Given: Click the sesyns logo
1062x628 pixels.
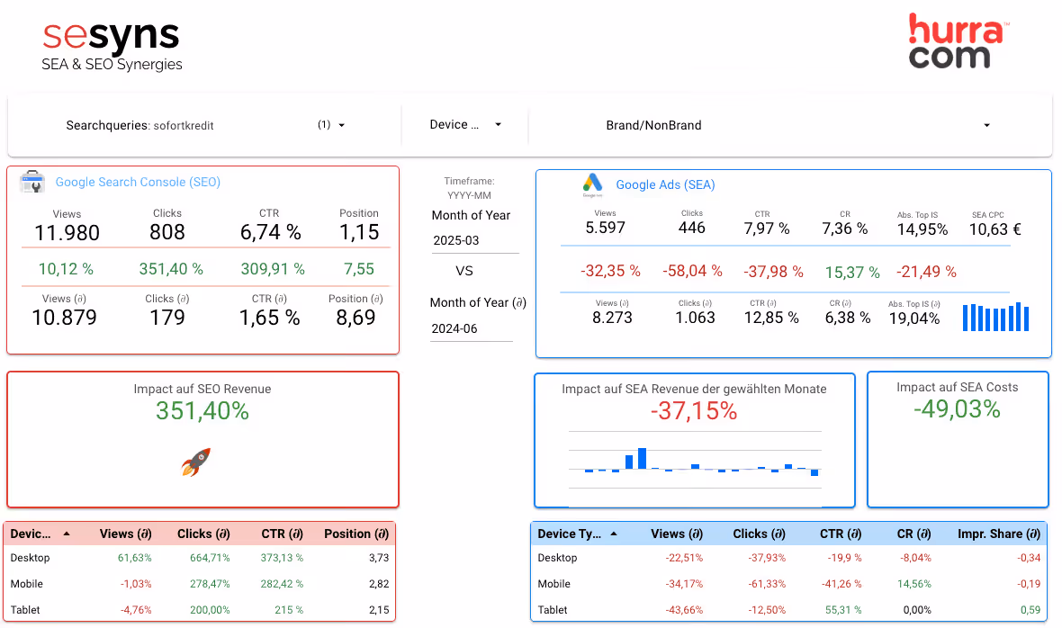Looking at the screenshot, I should (112, 46).
